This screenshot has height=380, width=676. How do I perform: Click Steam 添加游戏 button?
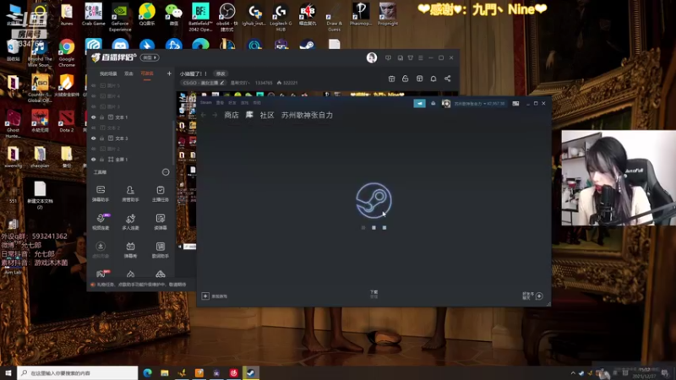pyautogui.click(x=215, y=296)
